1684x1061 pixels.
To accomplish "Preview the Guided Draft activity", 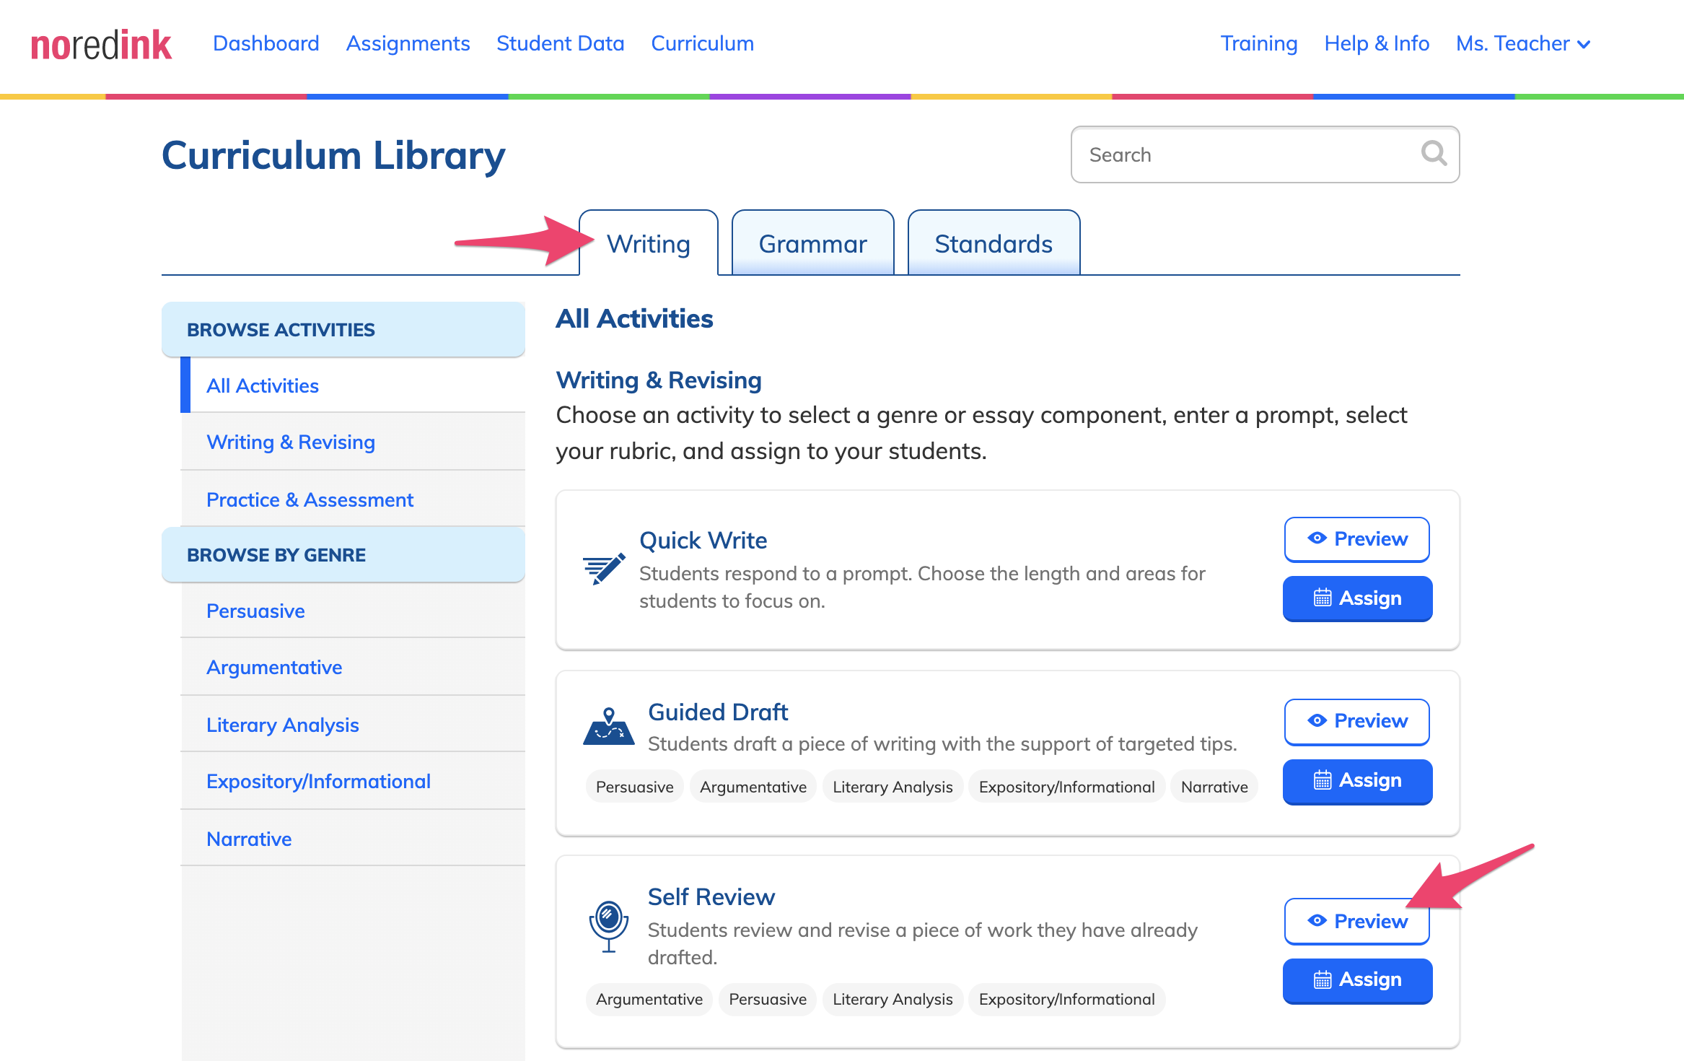I will 1356,721.
